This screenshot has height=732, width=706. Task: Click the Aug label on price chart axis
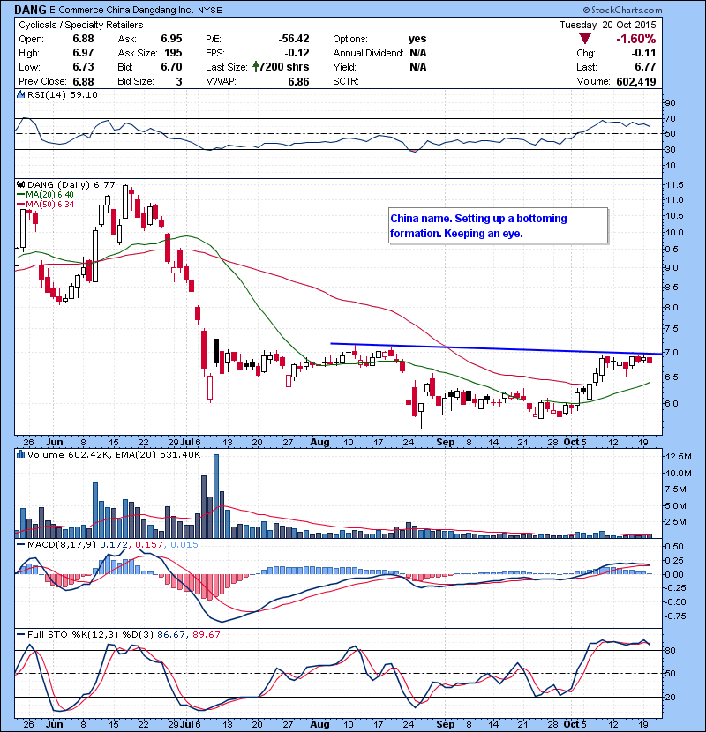point(319,442)
